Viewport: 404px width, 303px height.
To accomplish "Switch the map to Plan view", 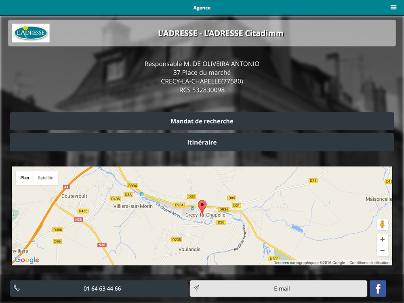I will tap(25, 178).
